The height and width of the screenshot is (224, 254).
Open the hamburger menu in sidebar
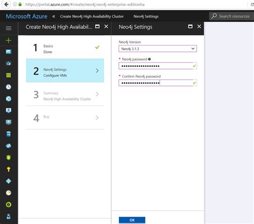[9, 28]
